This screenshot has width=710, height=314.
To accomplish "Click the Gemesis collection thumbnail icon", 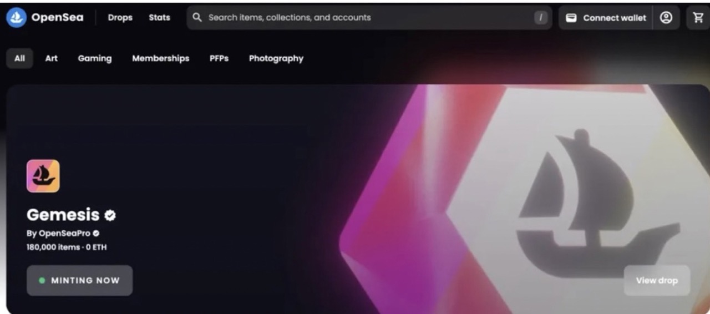I will [43, 176].
